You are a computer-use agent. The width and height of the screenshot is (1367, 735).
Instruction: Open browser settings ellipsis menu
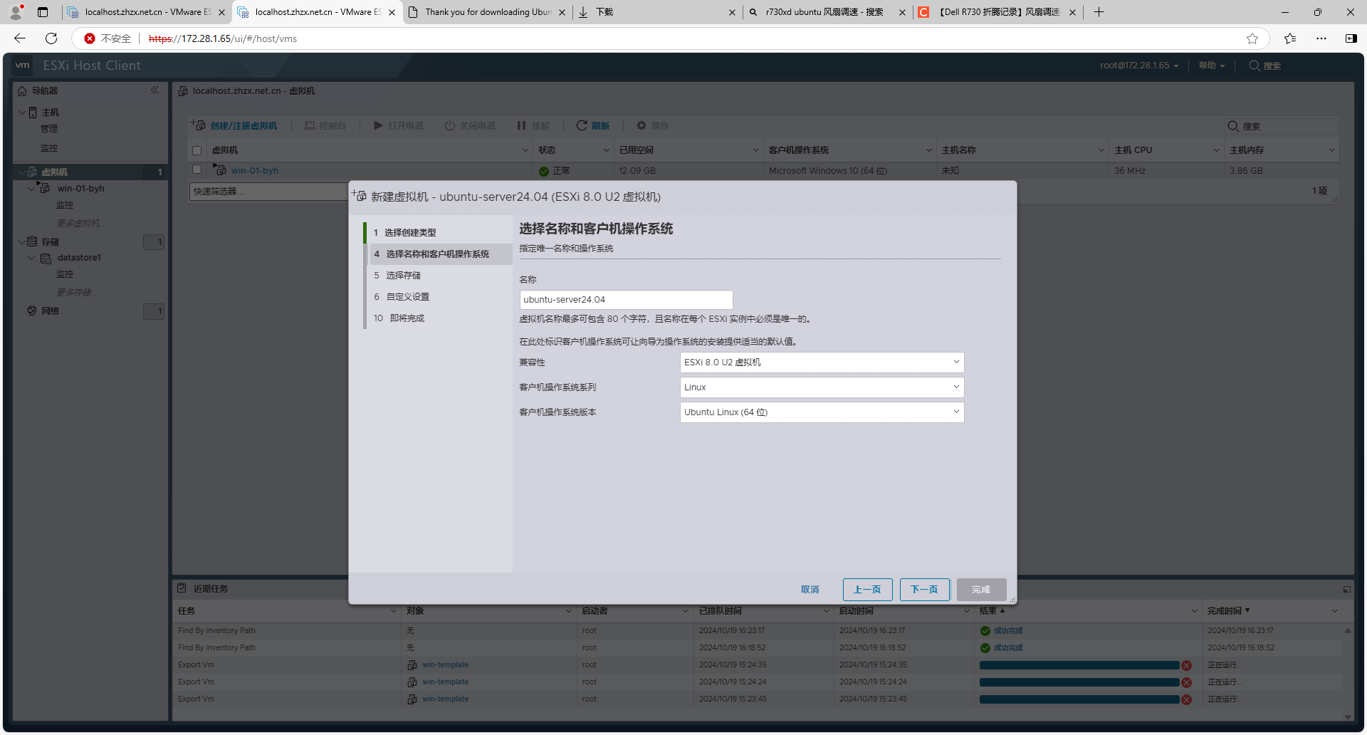pyautogui.click(x=1321, y=38)
